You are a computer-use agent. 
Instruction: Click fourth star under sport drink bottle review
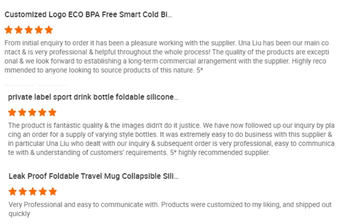42,112
